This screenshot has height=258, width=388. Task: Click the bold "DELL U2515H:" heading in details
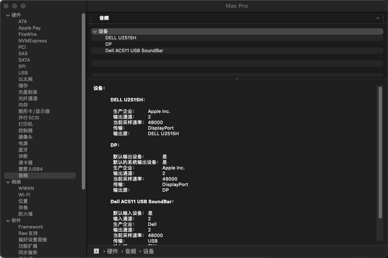click(x=128, y=100)
